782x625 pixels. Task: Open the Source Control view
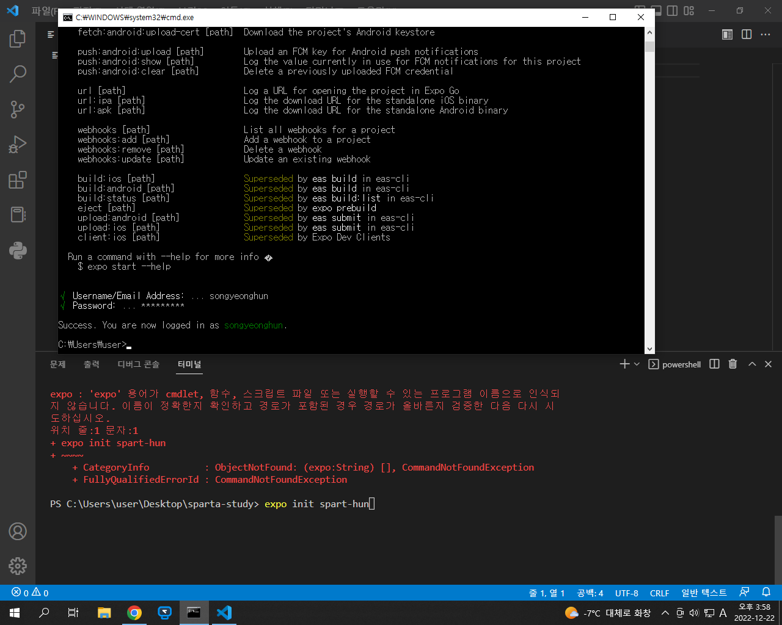(x=18, y=109)
